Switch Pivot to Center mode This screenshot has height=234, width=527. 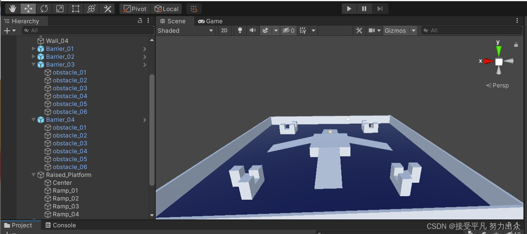[x=134, y=8]
